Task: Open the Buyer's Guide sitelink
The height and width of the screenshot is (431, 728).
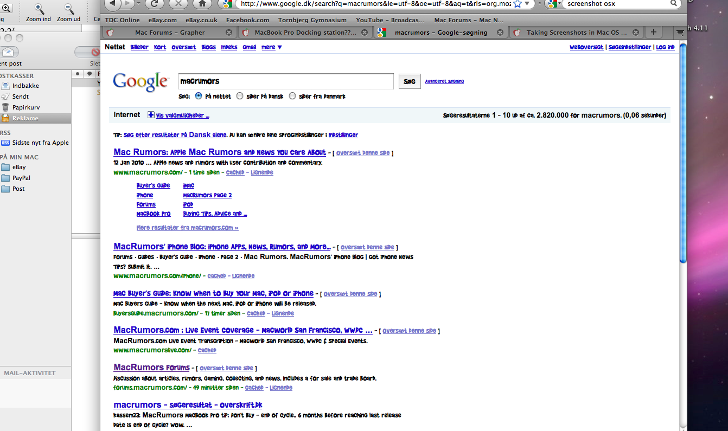Action: pyautogui.click(x=153, y=185)
